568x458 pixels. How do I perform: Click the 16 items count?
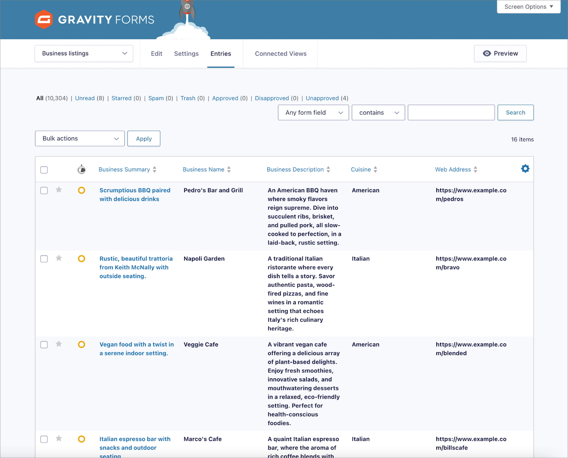coord(522,139)
